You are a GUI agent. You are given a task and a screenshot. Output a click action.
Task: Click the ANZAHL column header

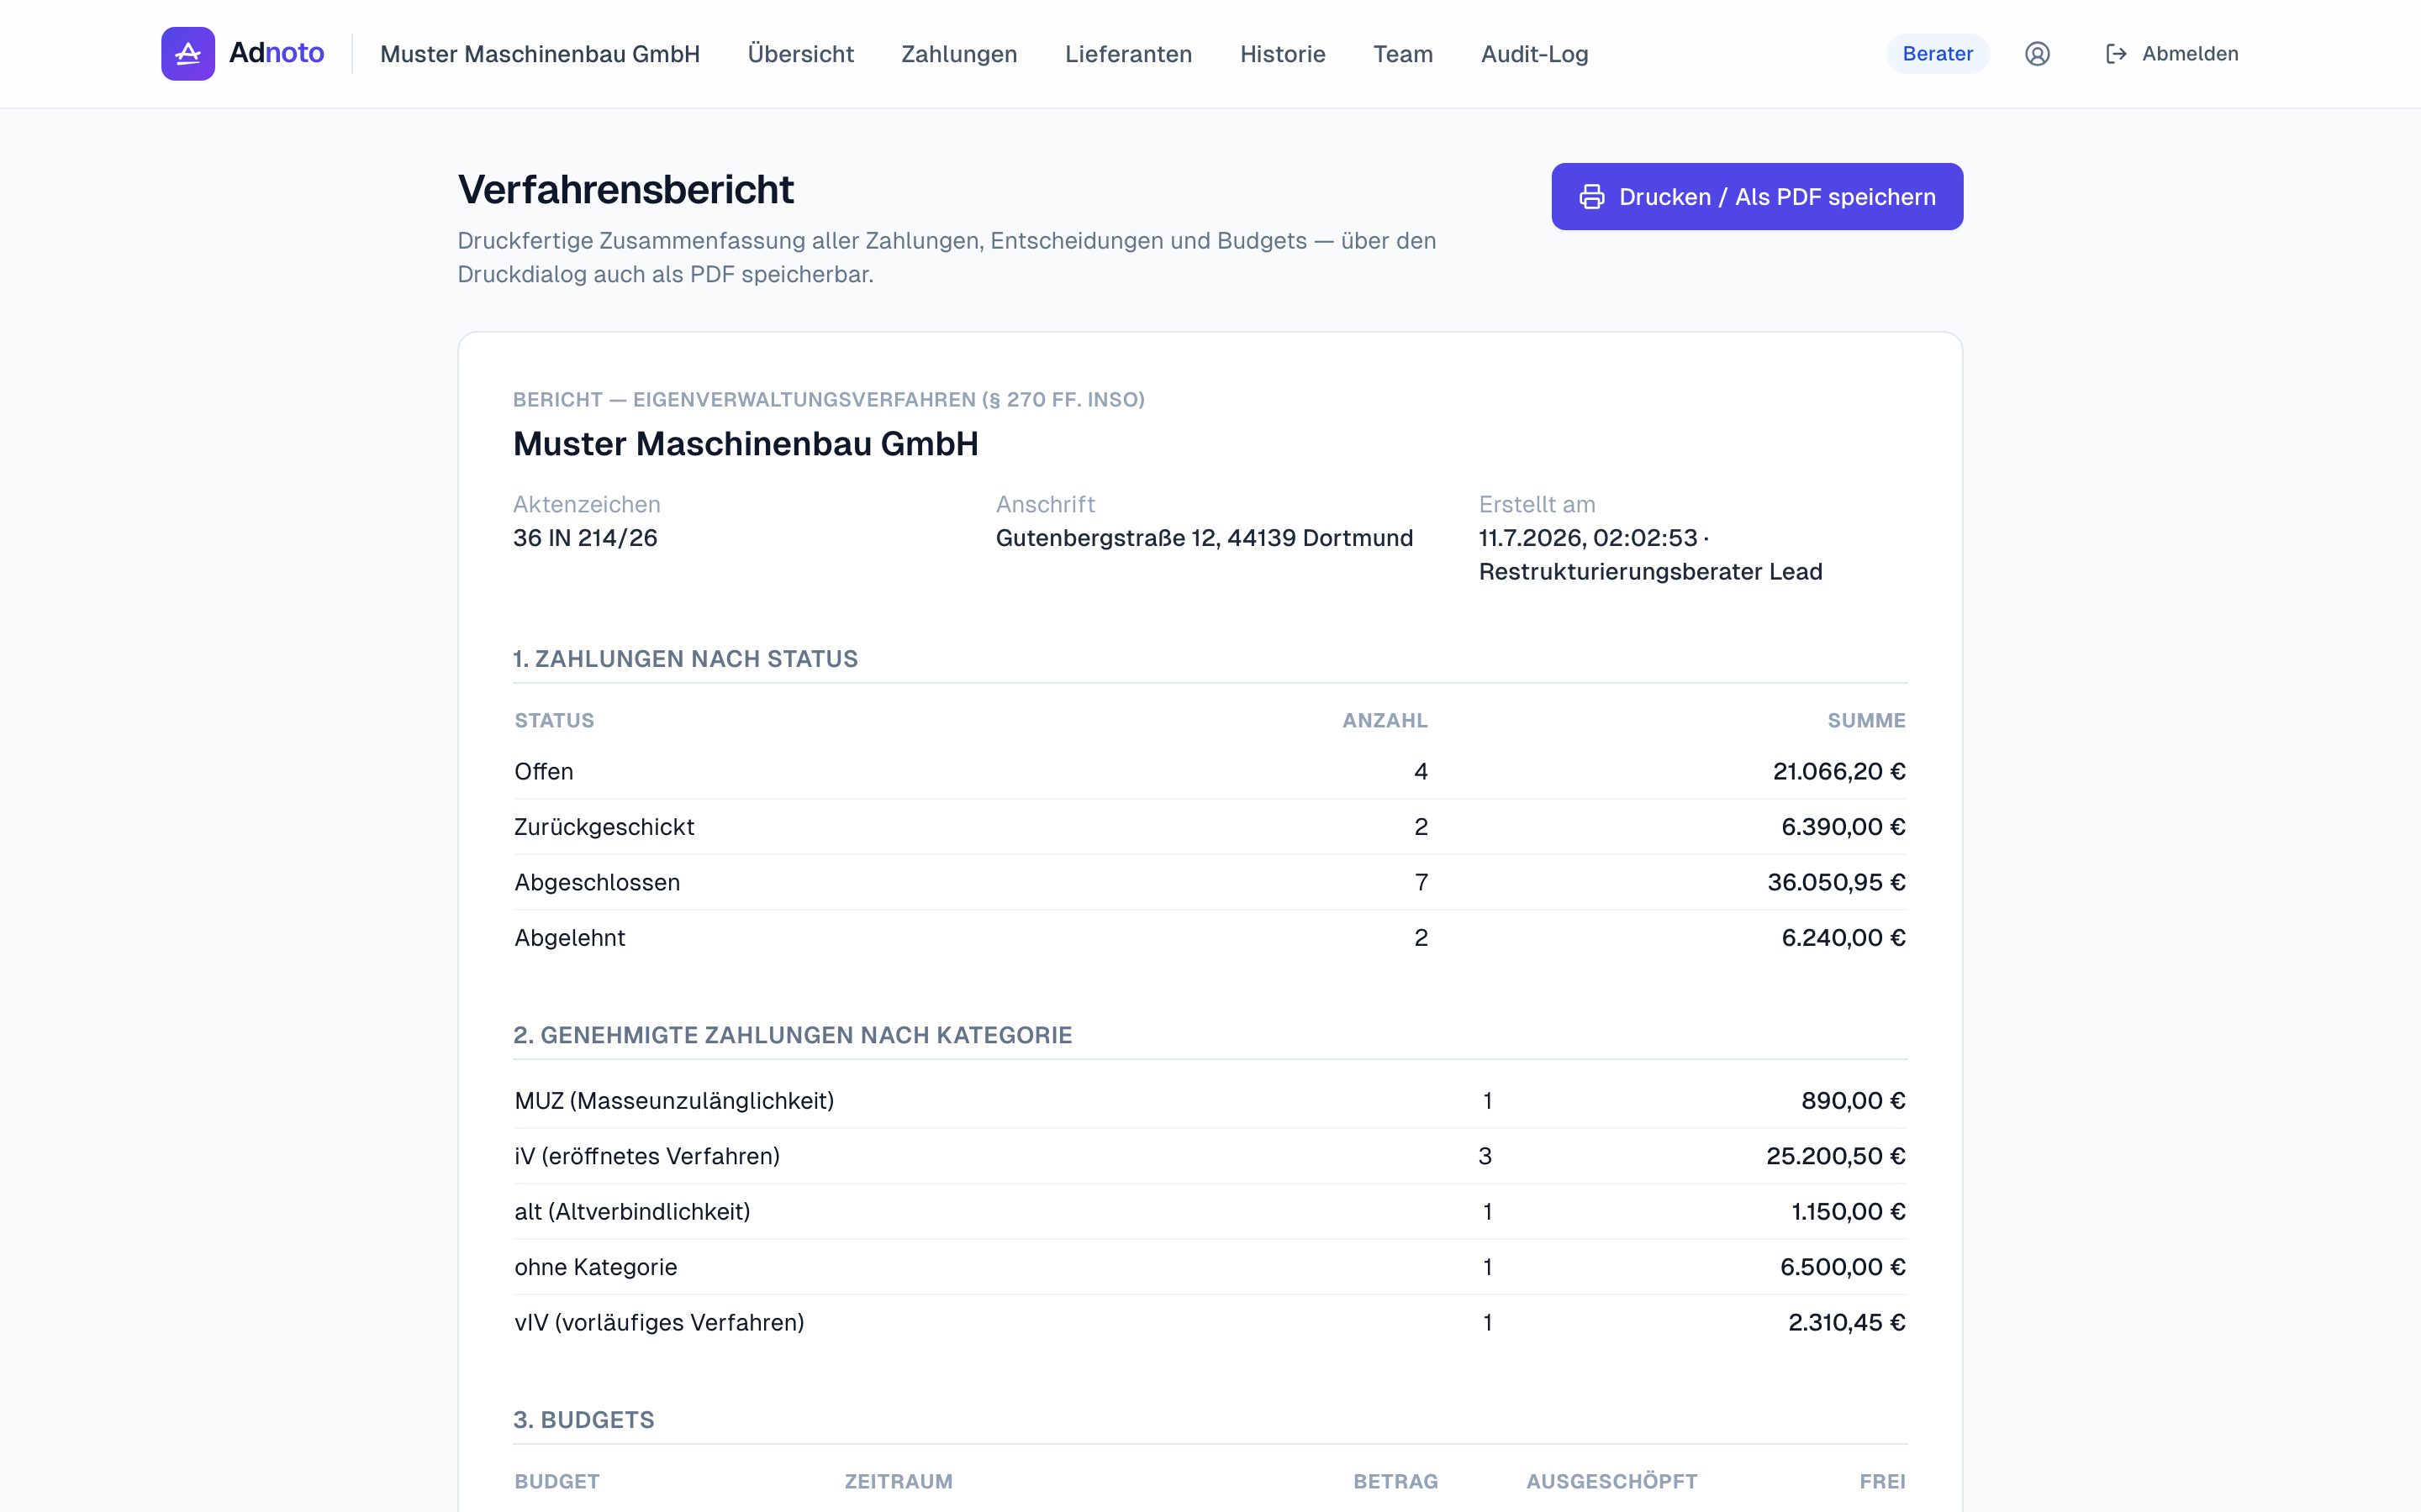coord(1385,720)
